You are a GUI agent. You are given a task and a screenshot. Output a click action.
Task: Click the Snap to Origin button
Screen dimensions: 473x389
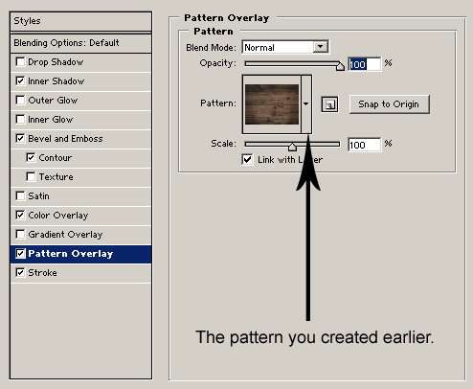pyautogui.click(x=389, y=104)
